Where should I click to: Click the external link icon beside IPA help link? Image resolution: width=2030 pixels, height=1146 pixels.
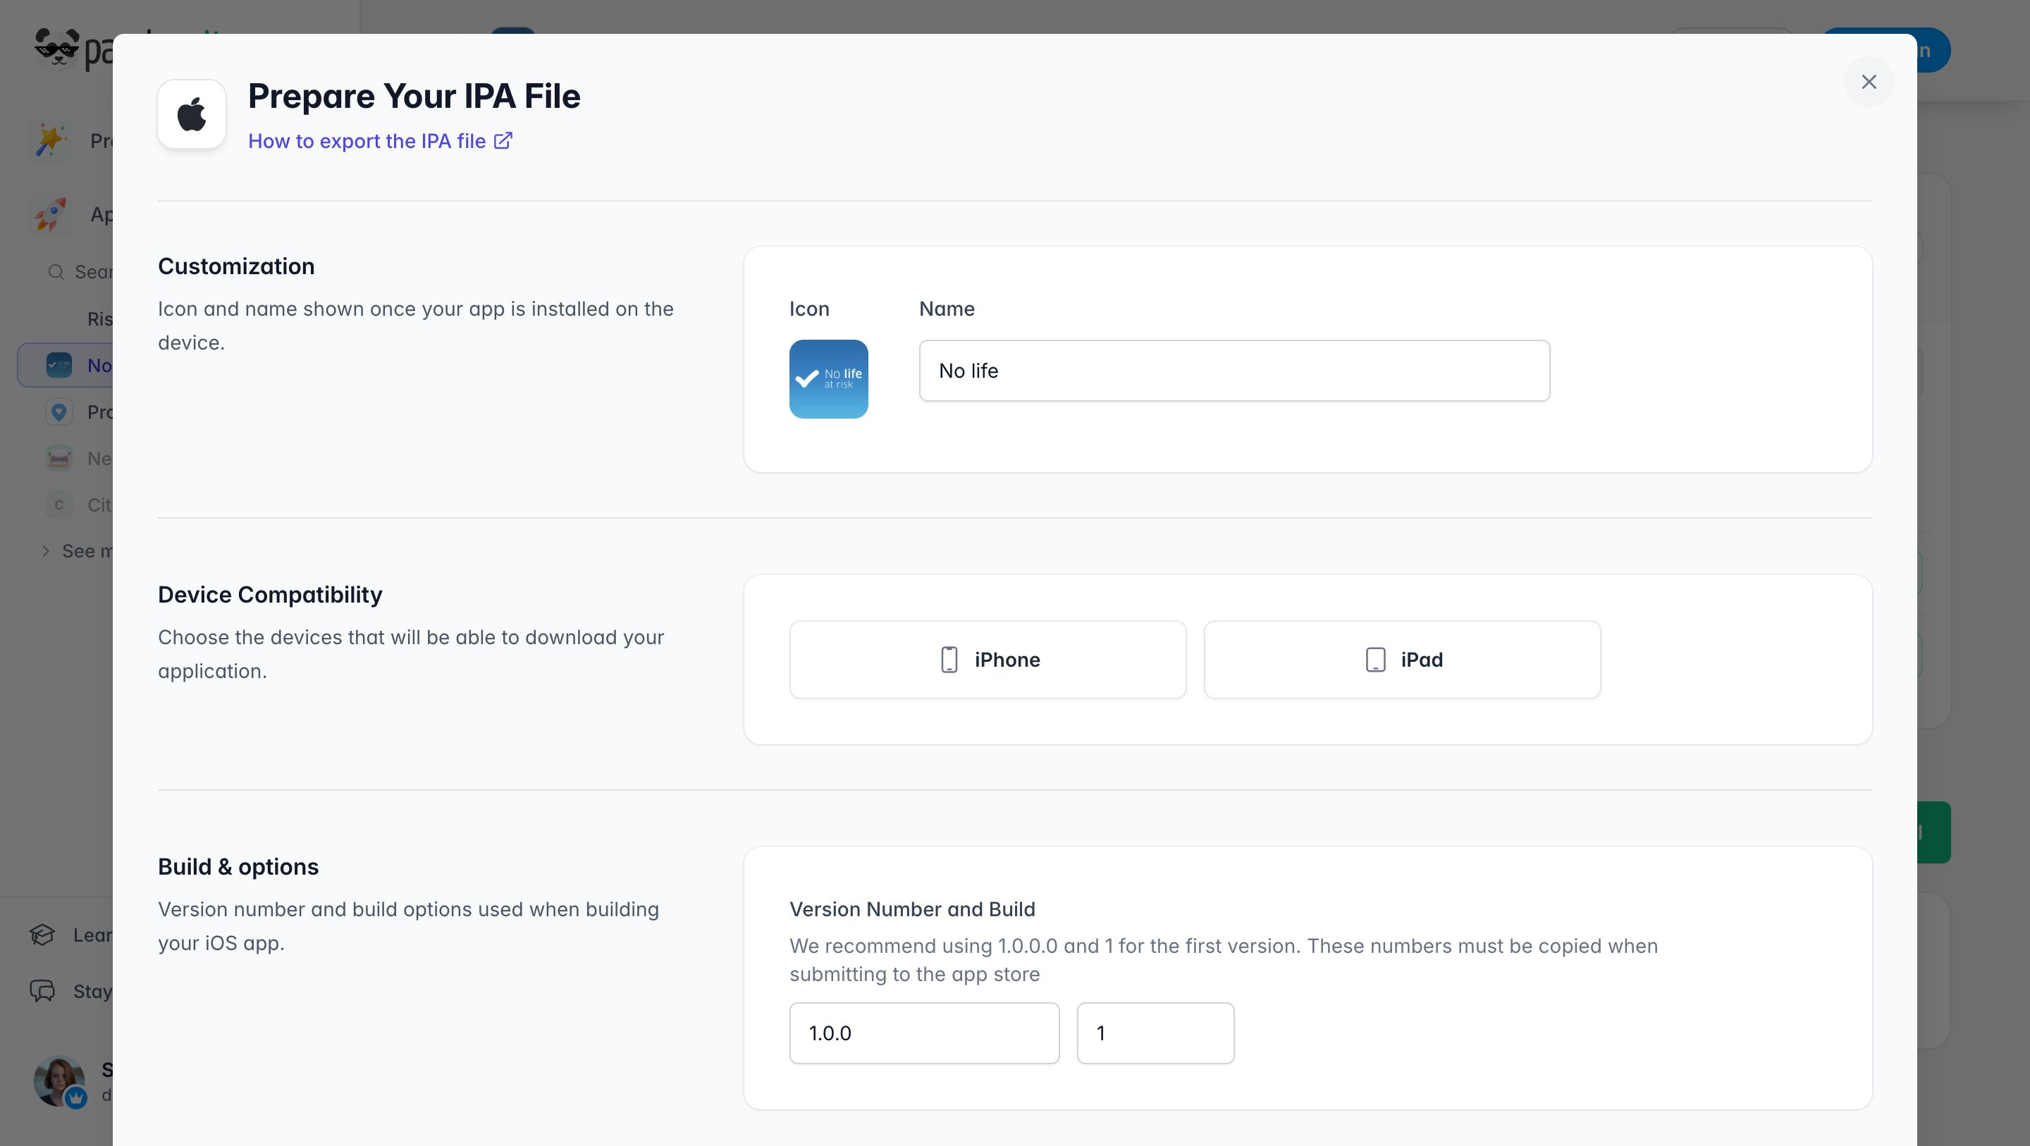pos(503,140)
